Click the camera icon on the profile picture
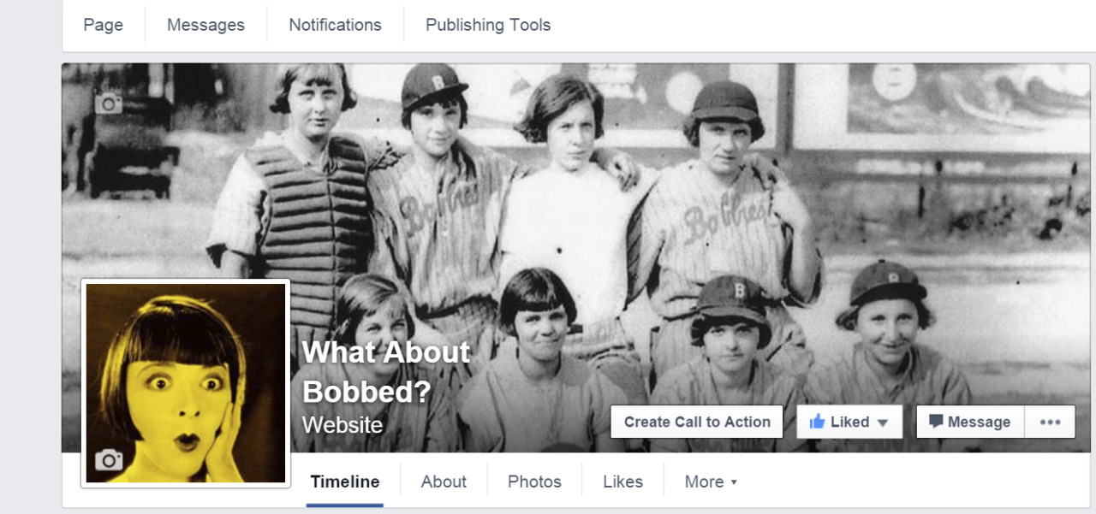The width and height of the screenshot is (1096, 514). coord(109,460)
